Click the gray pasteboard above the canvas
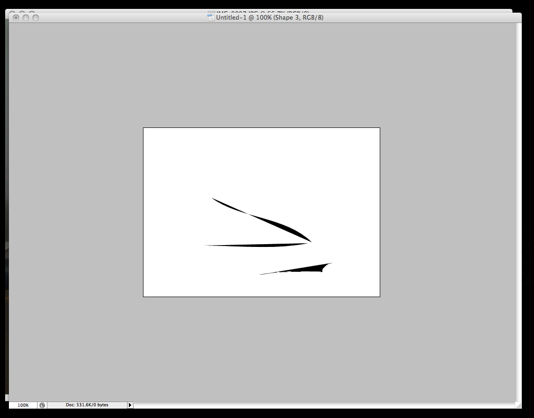 pos(263,75)
